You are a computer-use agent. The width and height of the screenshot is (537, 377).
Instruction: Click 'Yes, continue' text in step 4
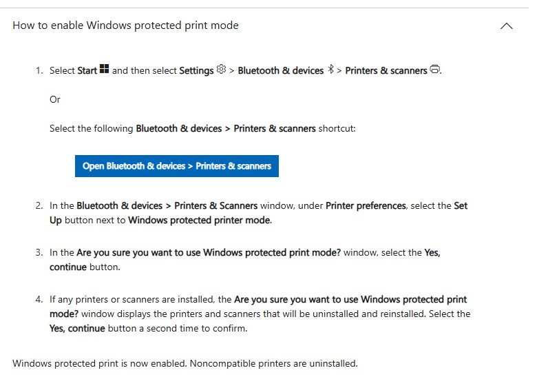[77, 329]
